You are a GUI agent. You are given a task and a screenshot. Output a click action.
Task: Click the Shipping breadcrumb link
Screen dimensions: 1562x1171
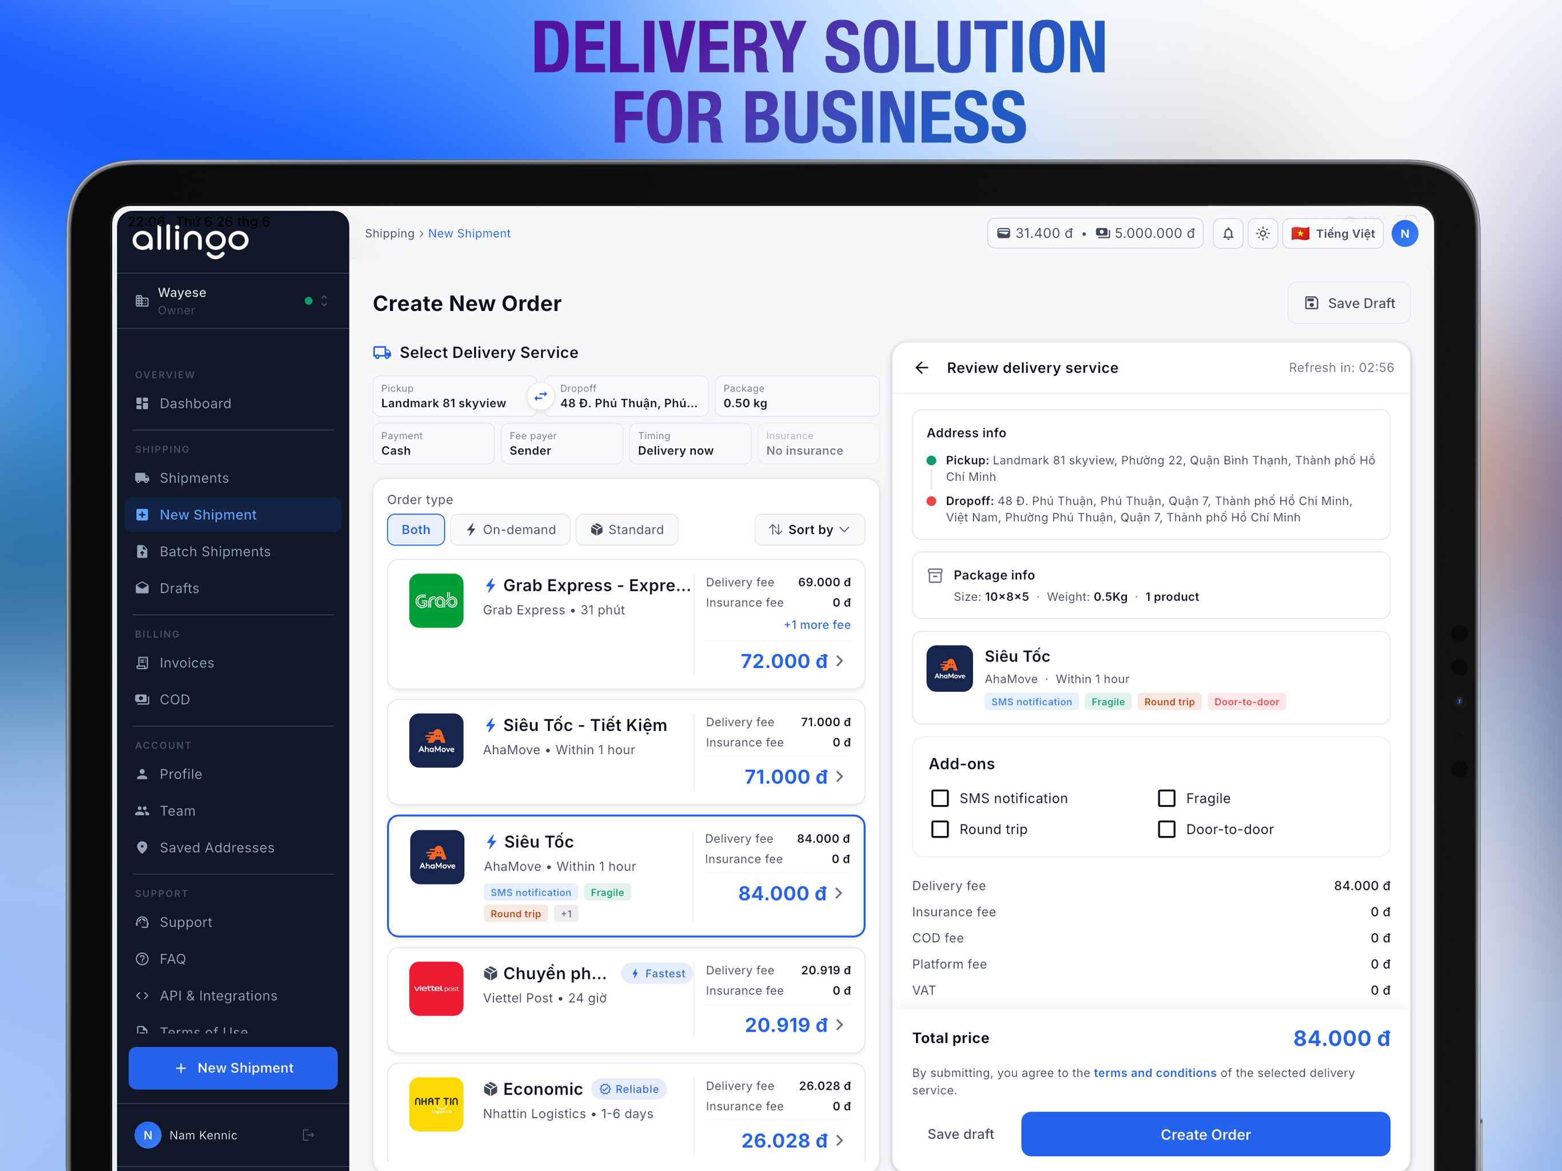(389, 233)
